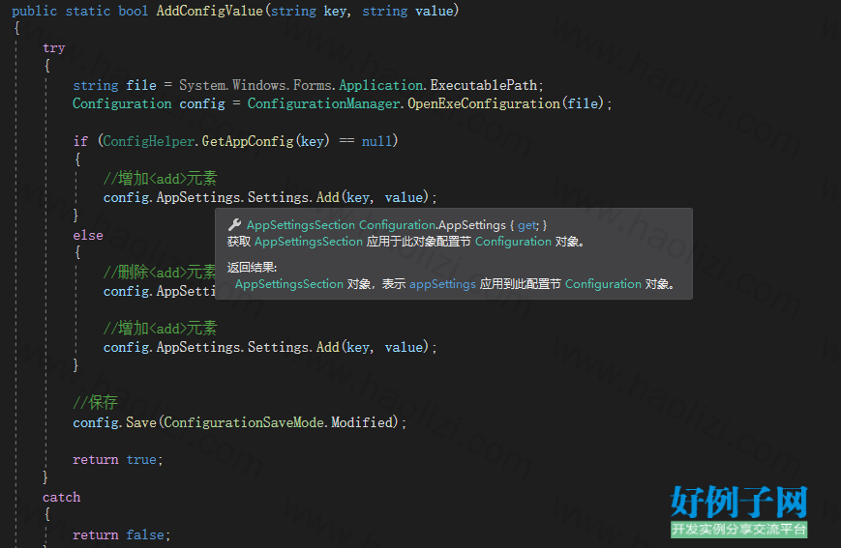Click 'return true;' statement
The height and width of the screenshot is (548, 841).
click(117, 460)
